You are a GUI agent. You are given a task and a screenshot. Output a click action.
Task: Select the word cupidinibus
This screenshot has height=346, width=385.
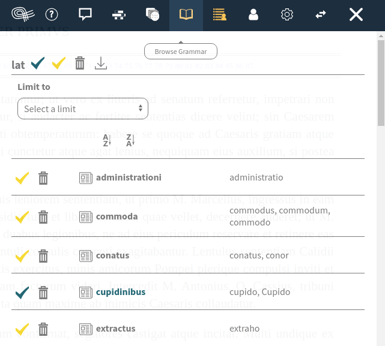click(x=120, y=292)
